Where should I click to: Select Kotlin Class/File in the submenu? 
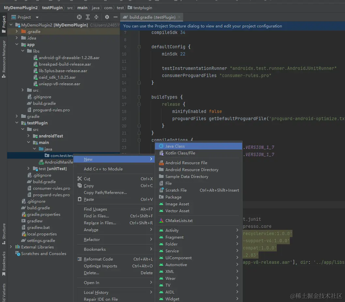tap(180, 153)
